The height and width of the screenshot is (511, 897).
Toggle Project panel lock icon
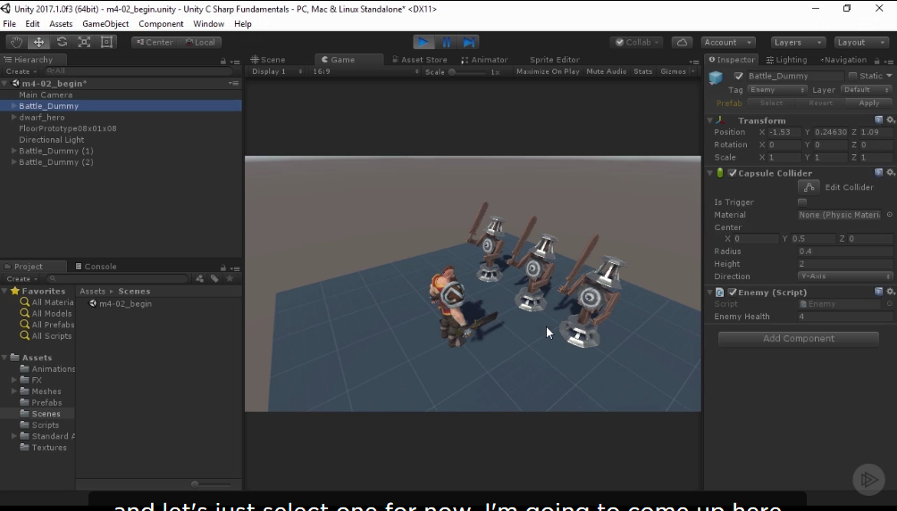pos(223,268)
